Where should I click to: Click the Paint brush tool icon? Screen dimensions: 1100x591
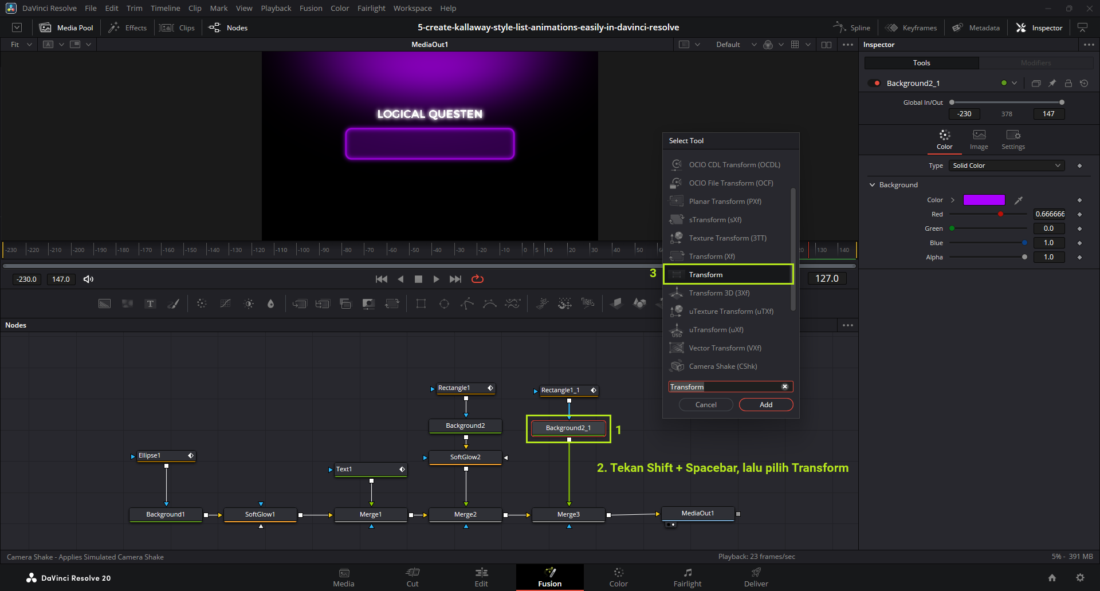click(173, 304)
